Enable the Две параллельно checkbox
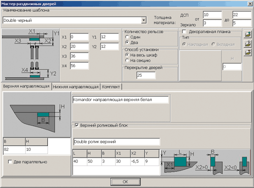 (10, 162)
